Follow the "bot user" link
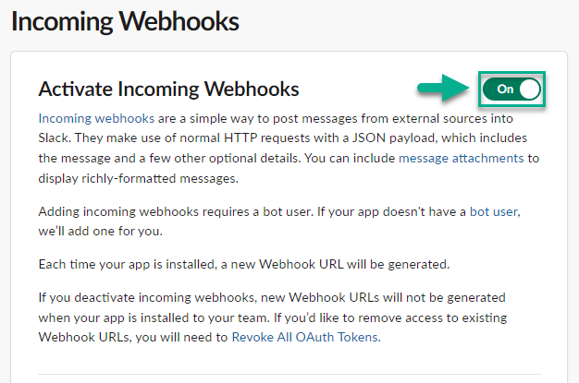Image resolution: width=579 pixels, height=383 pixels. [493, 211]
